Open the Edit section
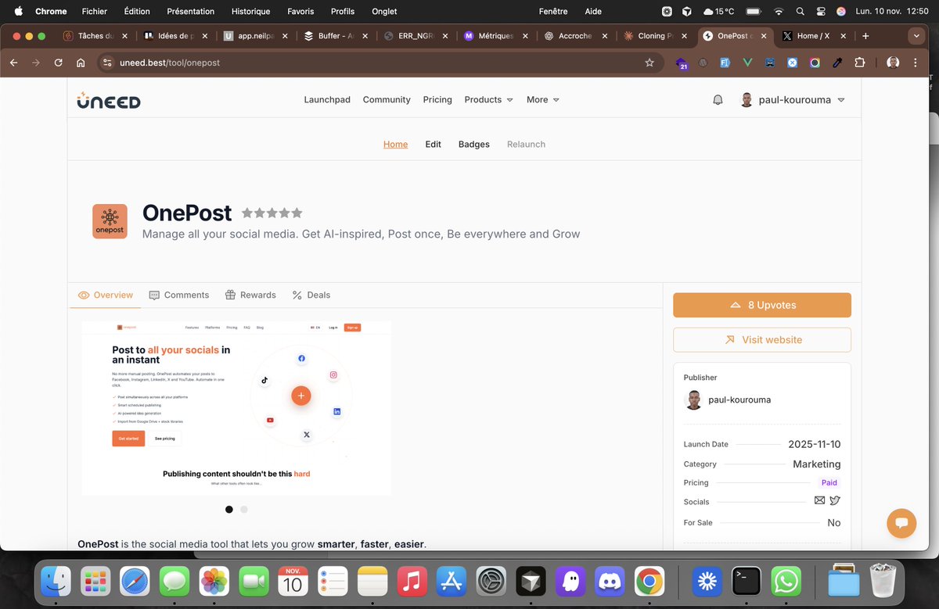939x609 pixels. (434, 145)
